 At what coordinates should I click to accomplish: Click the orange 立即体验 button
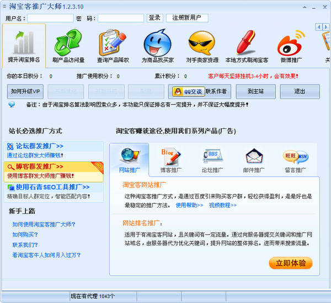[x=291, y=263]
